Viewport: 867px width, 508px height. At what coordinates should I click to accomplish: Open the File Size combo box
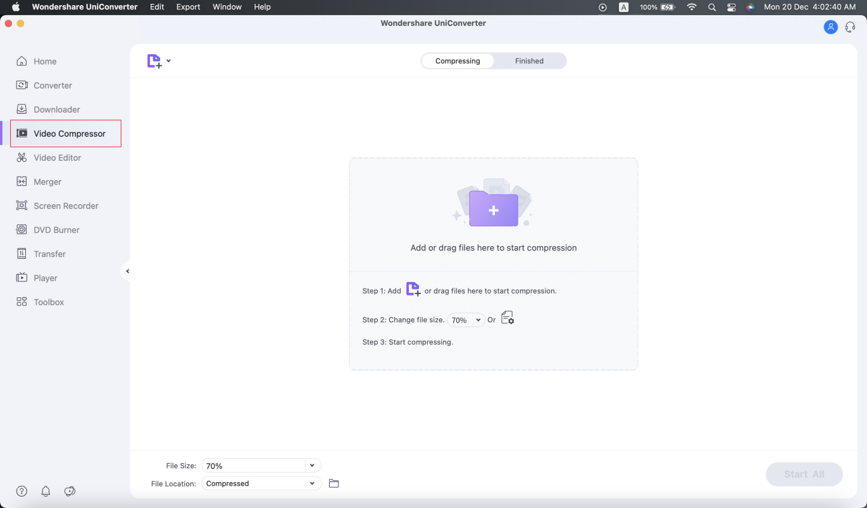click(261, 466)
